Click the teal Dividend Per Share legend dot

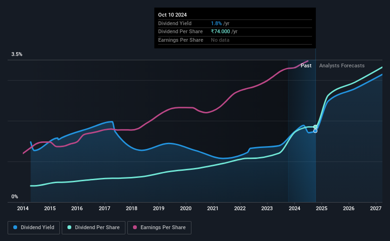[69, 227]
